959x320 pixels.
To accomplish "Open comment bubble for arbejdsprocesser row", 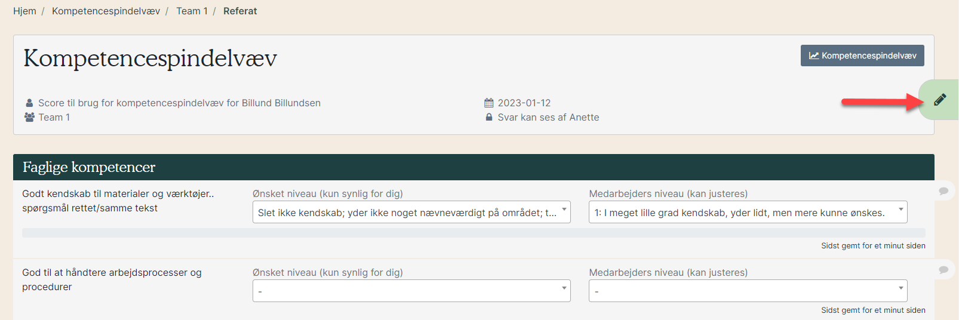I will (943, 270).
